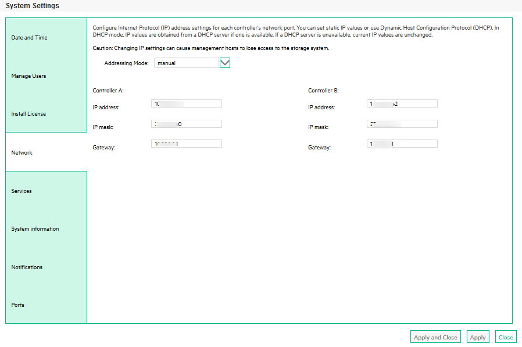Focus Controller A IP mask field
The height and width of the screenshot is (347, 522).
[187, 124]
